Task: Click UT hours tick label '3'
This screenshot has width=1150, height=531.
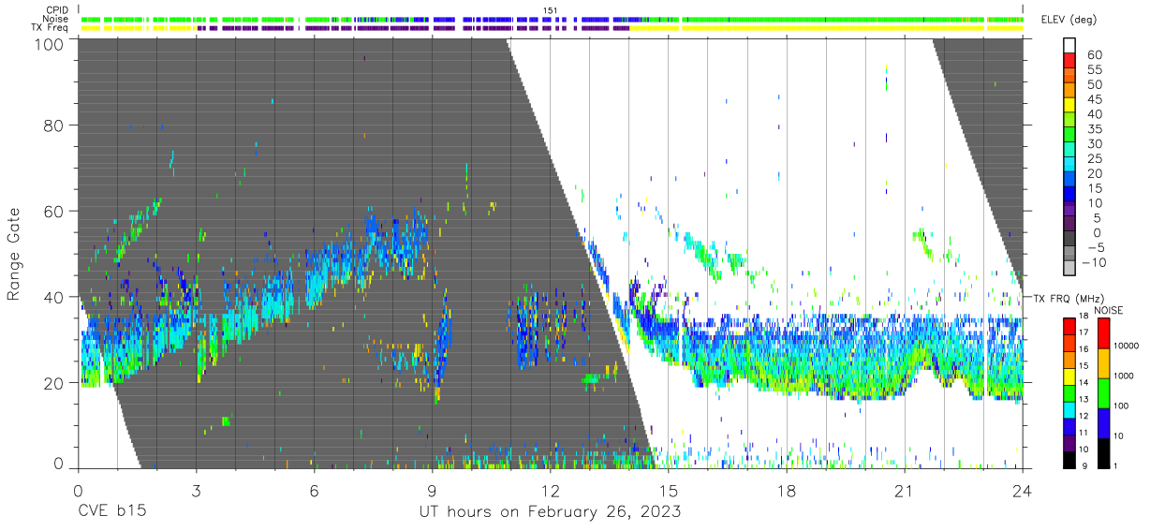Action: point(196,490)
